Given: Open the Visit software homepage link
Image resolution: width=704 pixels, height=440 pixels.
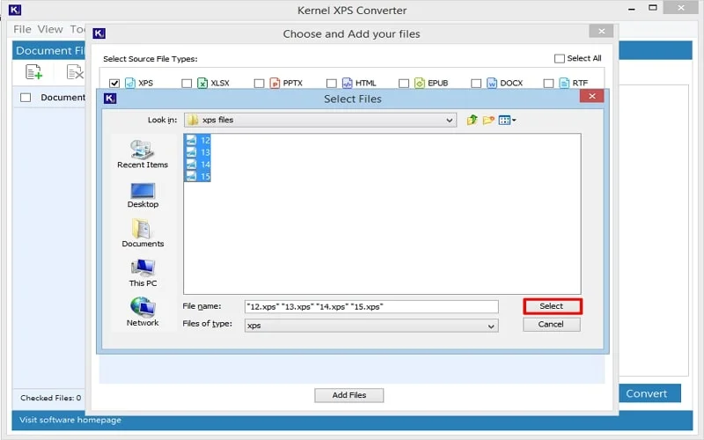Looking at the screenshot, I should point(70,420).
